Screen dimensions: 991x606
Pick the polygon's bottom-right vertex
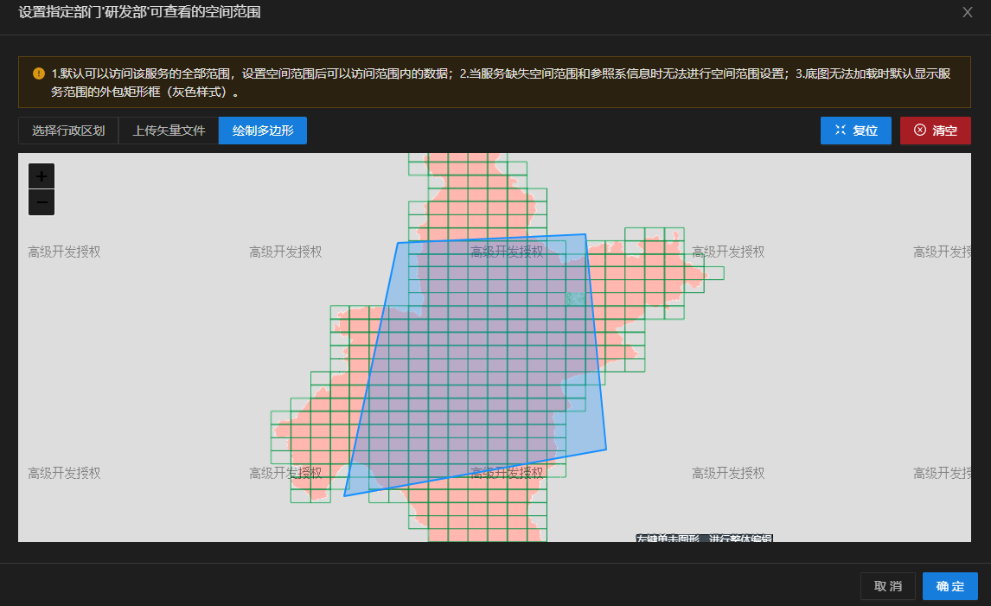point(606,450)
